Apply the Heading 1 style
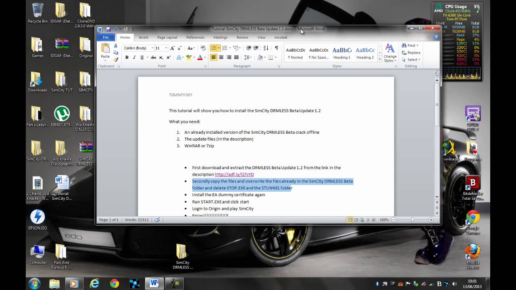The height and width of the screenshot is (290, 516). pyautogui.click(x=342, y=53)
